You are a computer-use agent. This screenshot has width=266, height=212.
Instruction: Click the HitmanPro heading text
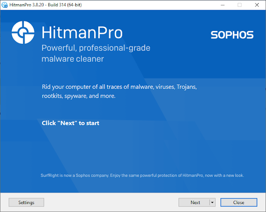pos(82,33)
